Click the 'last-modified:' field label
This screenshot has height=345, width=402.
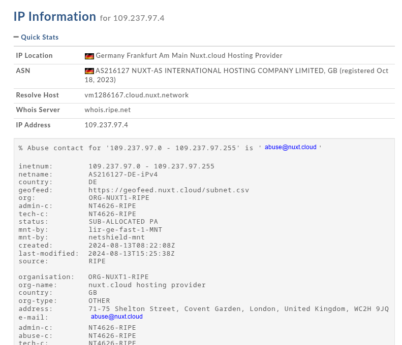[x=48, y=254]
